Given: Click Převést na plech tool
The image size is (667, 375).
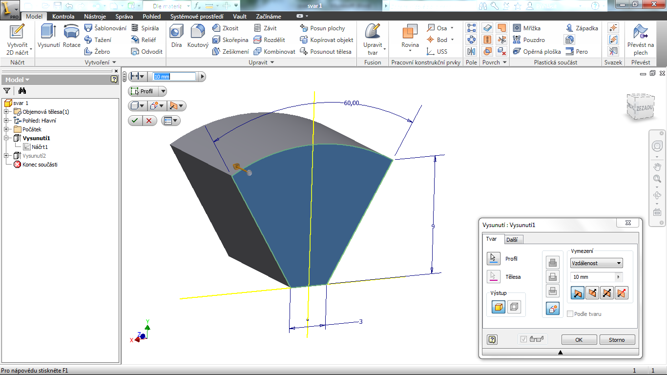Looking at the screenshot, I should pos(641,39).
